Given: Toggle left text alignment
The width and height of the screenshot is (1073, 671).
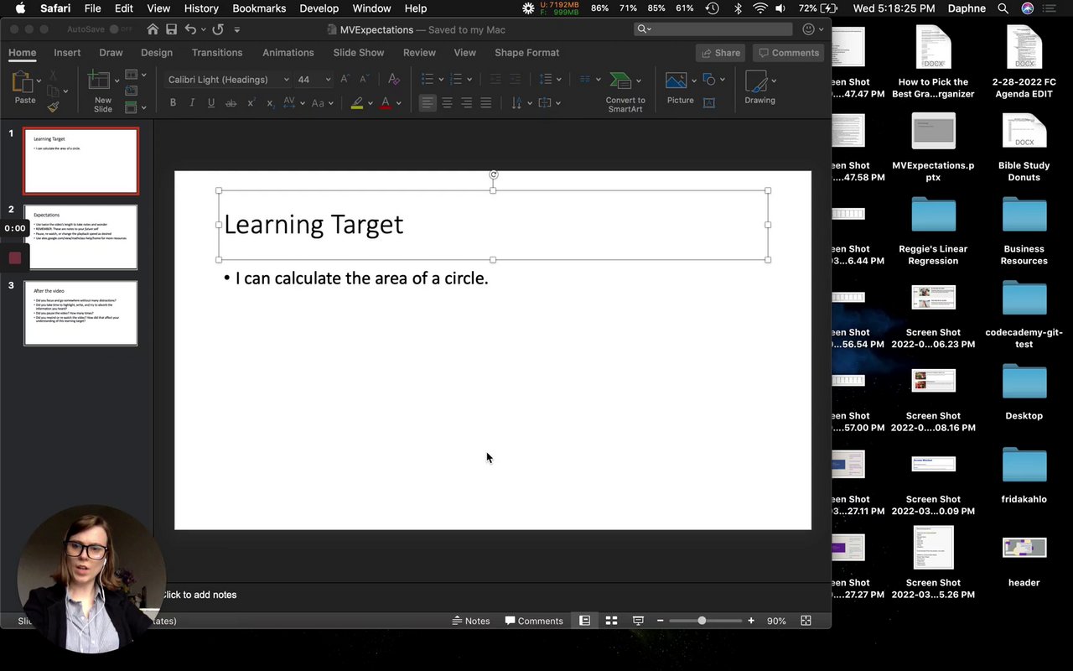Looking at the screenshot, I should coord(428,103).
